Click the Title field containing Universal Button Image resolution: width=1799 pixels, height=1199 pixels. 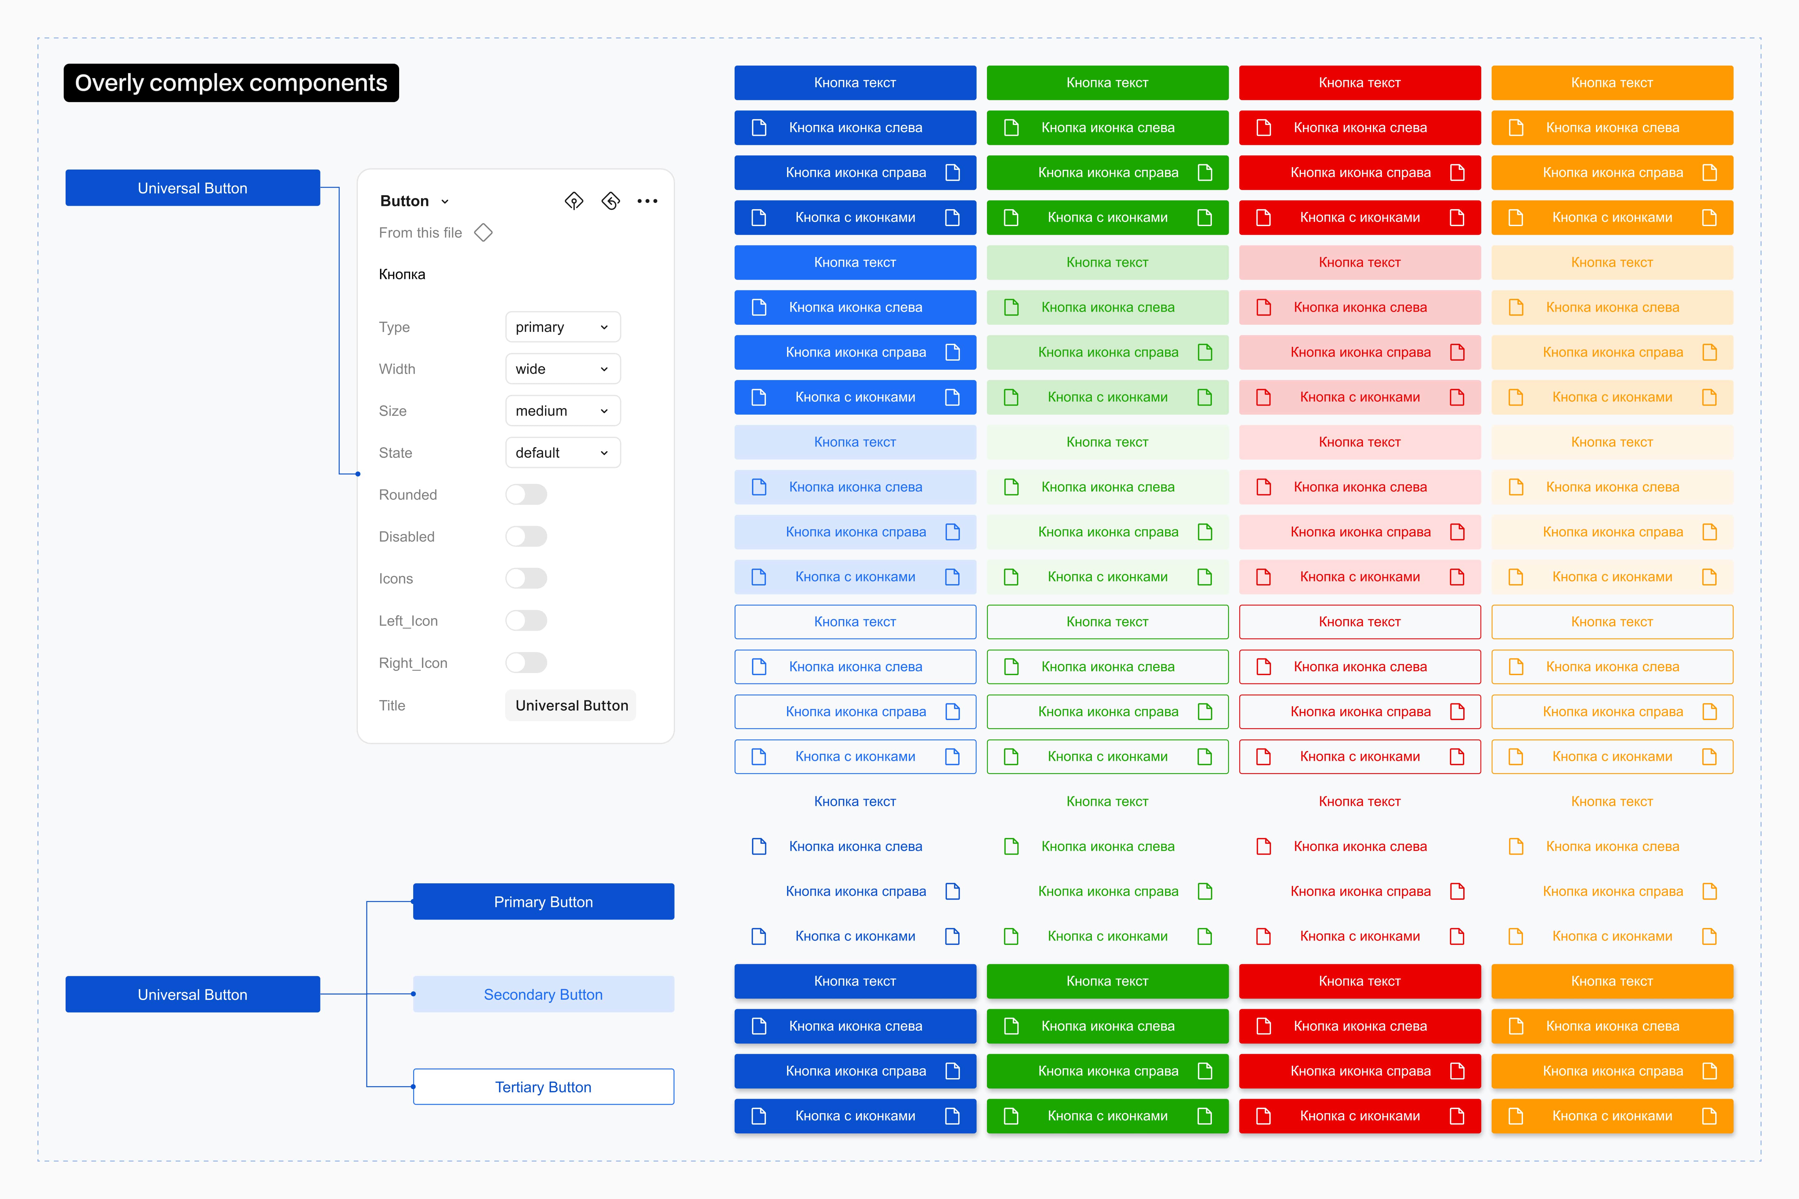coord(571,705)
